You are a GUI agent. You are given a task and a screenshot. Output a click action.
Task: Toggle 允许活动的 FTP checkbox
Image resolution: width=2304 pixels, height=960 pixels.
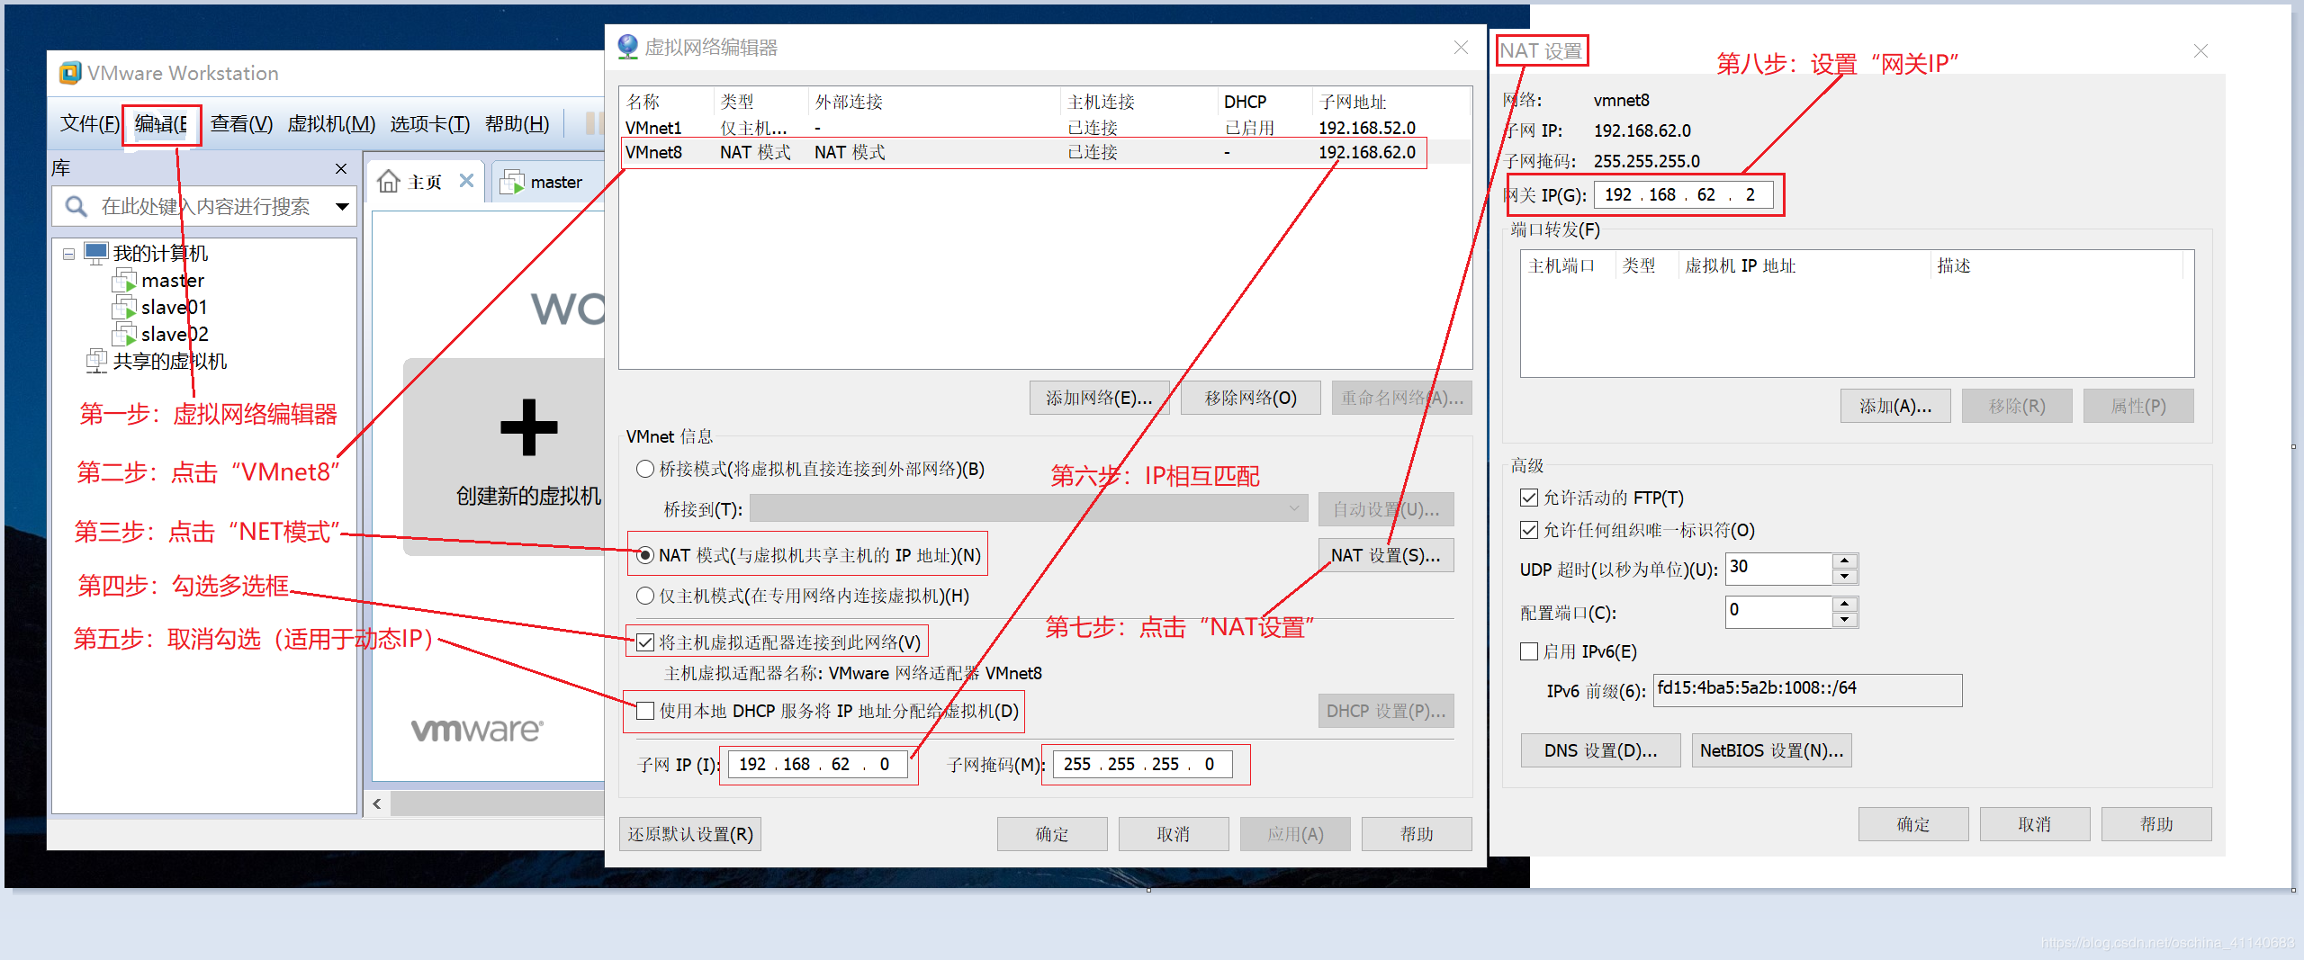point(1528,498)
